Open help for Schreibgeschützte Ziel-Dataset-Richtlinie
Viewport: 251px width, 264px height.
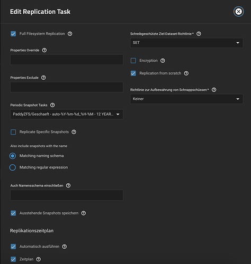[x=199, y=34]
